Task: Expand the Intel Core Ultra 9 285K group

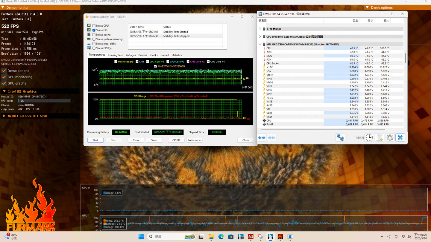Action: point(260,37)
